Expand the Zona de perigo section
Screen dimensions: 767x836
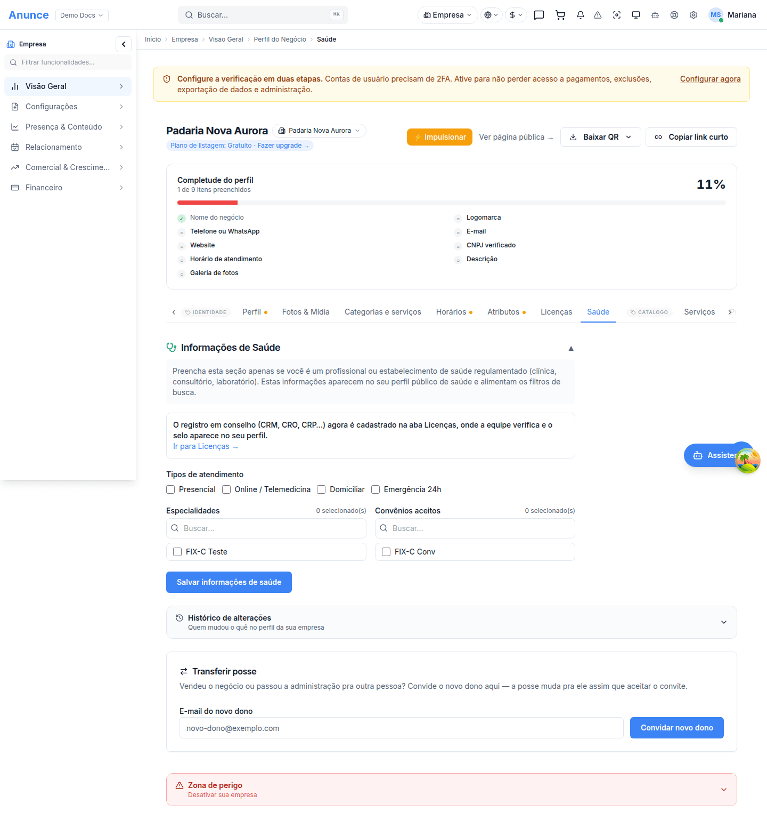(x=452, y=790)
